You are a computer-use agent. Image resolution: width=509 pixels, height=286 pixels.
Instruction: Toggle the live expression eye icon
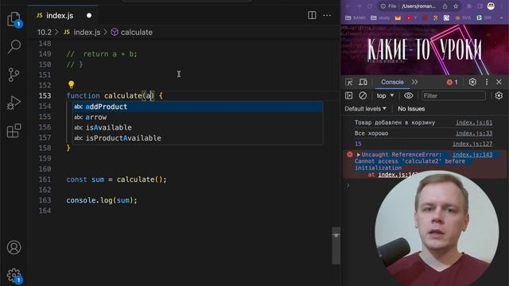click(x=408, y=95)
